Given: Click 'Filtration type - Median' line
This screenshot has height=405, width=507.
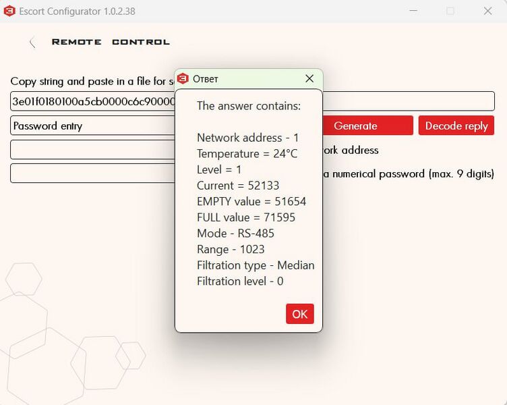Looking at the screenshot, I should point(256,265).
